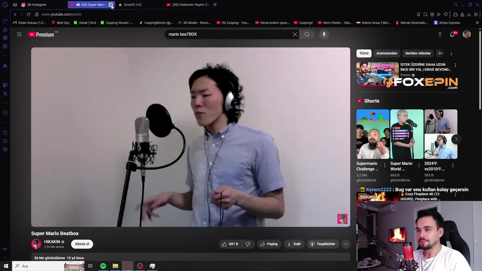This screenshot has width=482, height=271.
Task: Switch to the Instagram tab
Action: (37, 5)
